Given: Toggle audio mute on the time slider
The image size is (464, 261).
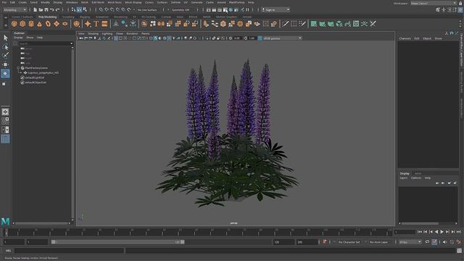Looking at the screenshot, I should click(444, 242).
